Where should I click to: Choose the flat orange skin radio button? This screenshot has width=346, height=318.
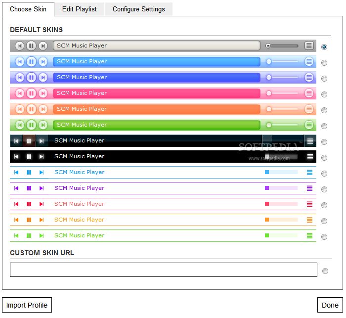pos(324,221)
